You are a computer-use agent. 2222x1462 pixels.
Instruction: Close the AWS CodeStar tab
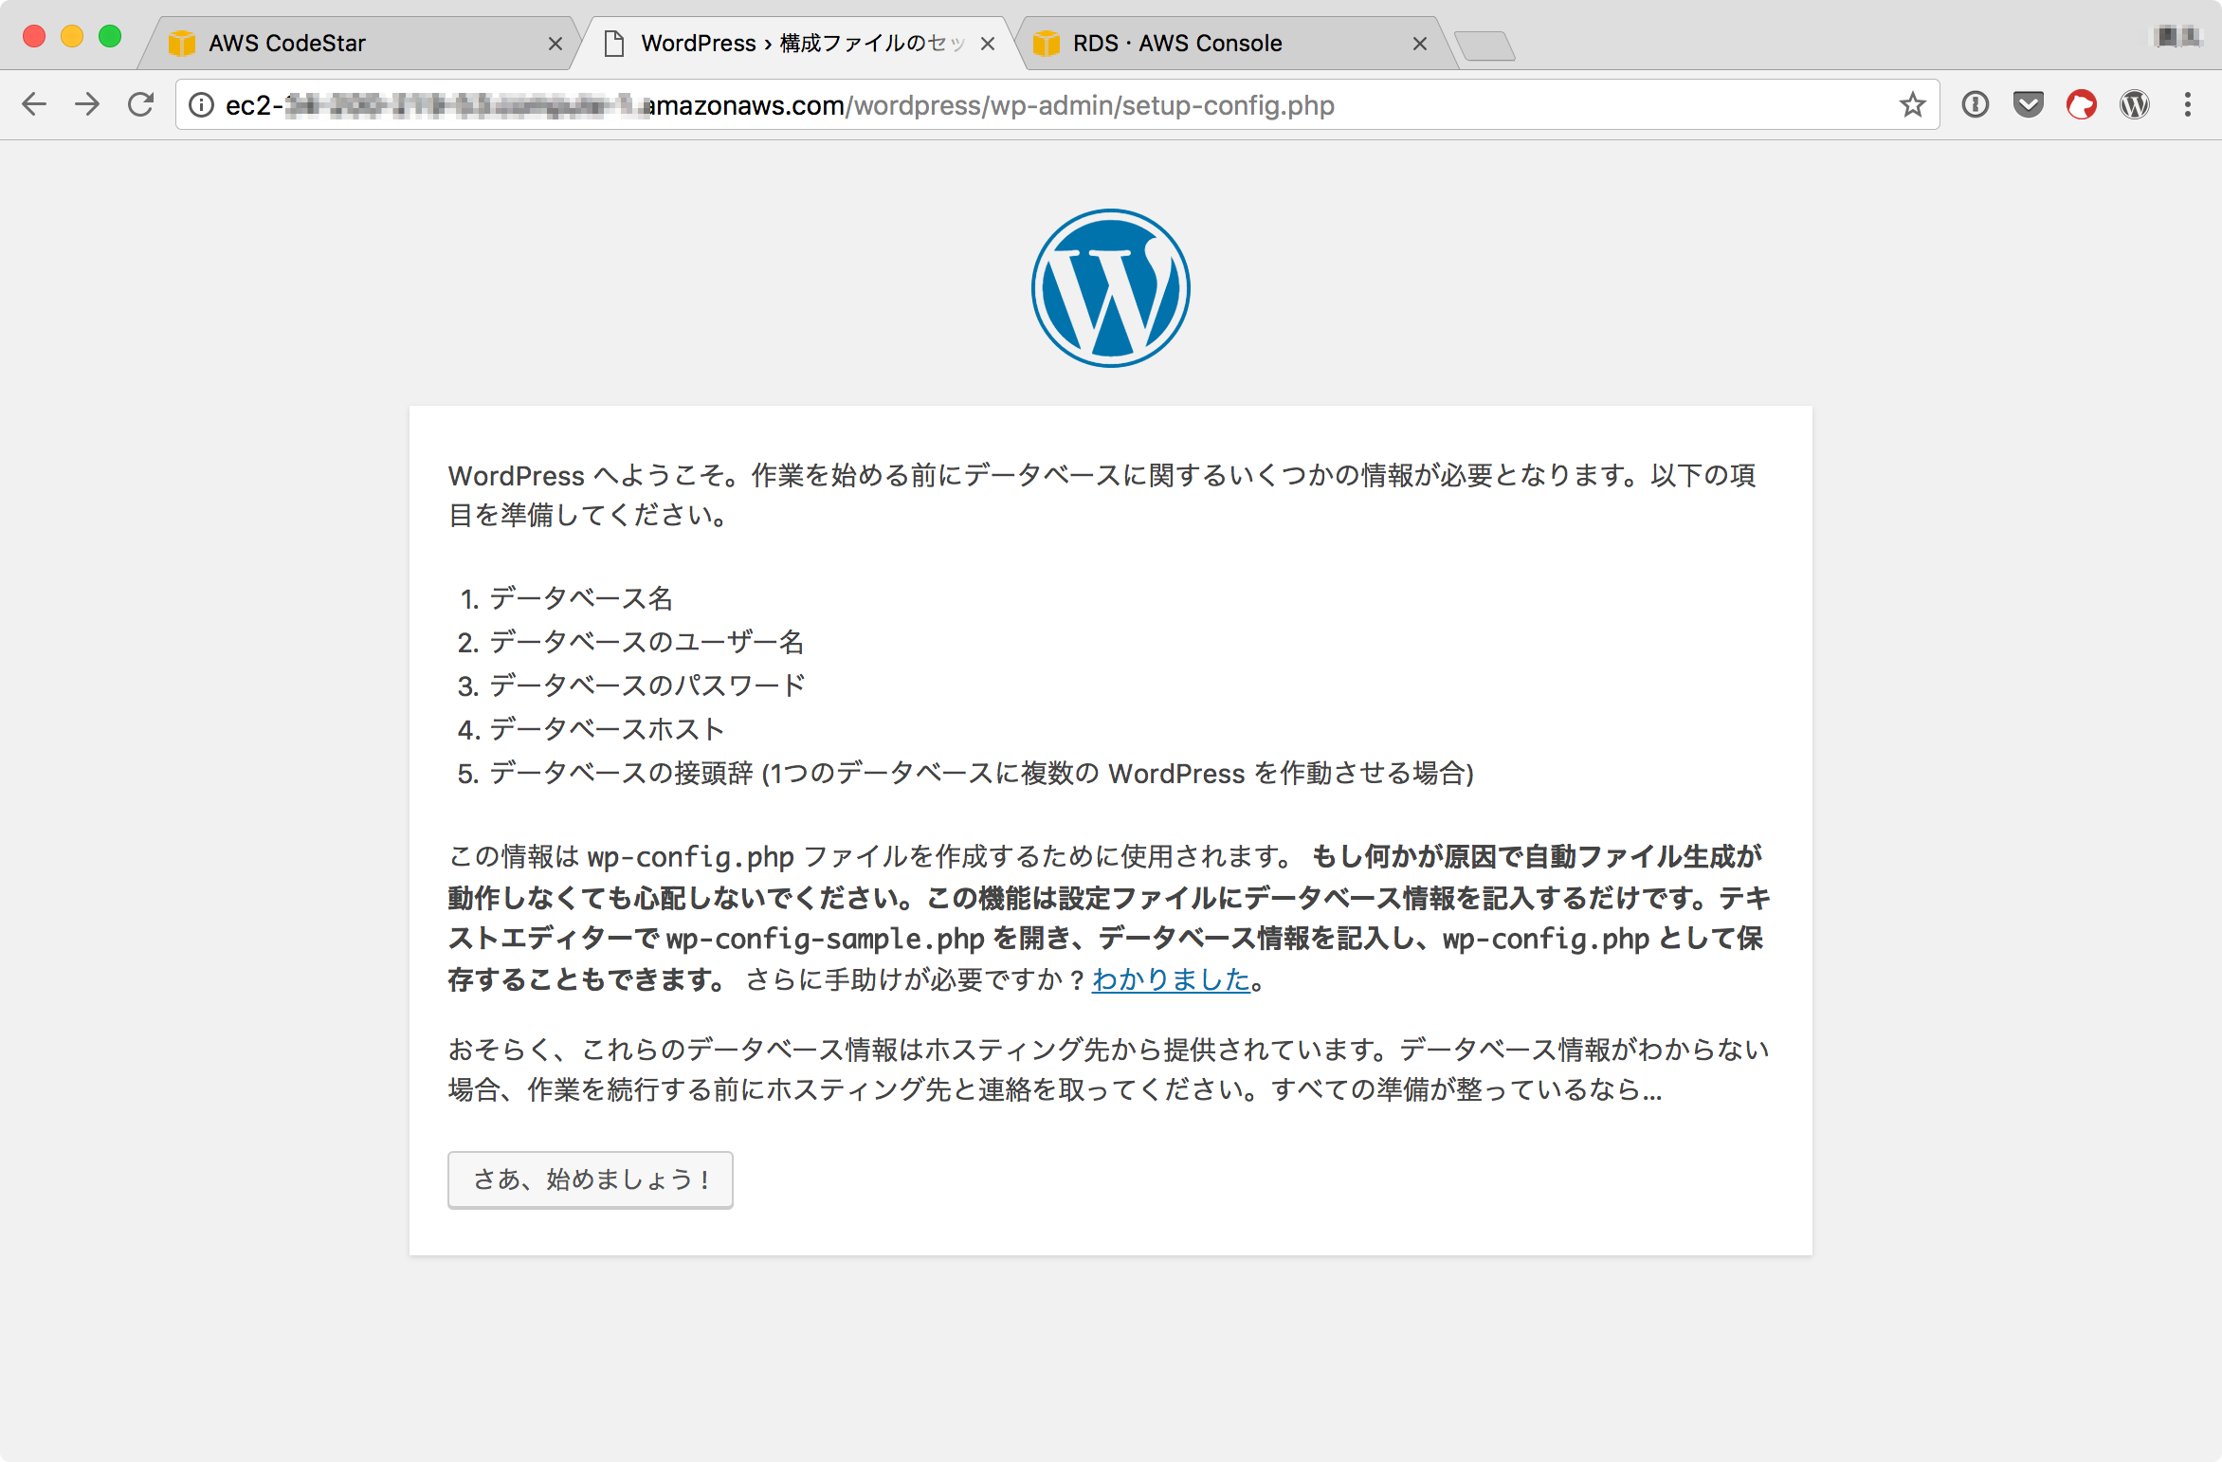coord(555,43)
